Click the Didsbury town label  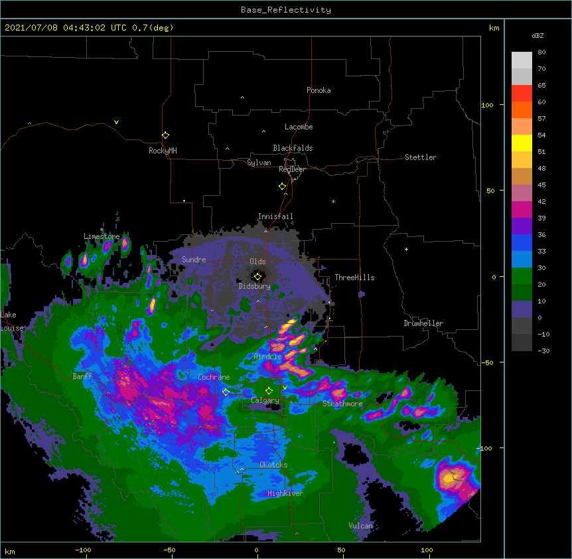click(255, 286)
